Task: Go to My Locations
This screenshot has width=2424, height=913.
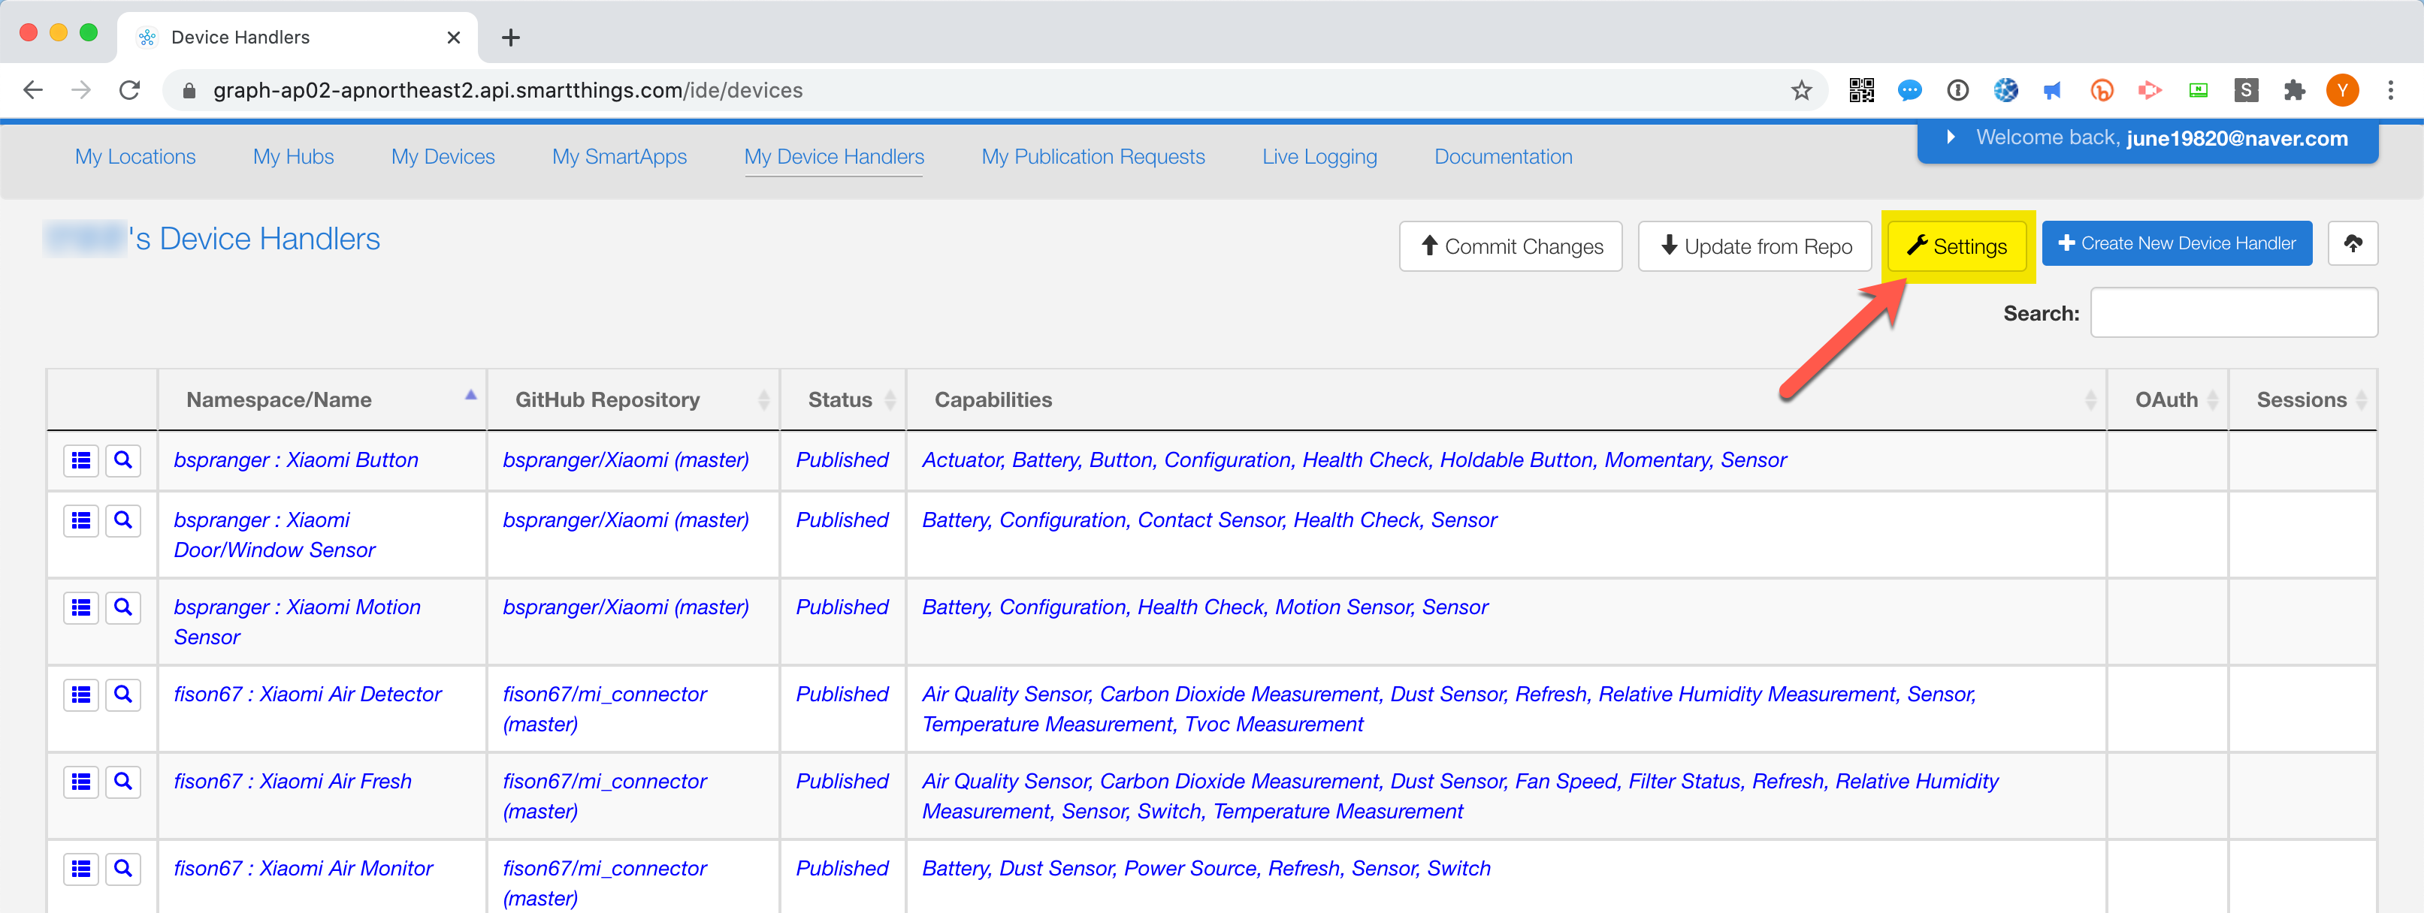Action: [135, 157]
